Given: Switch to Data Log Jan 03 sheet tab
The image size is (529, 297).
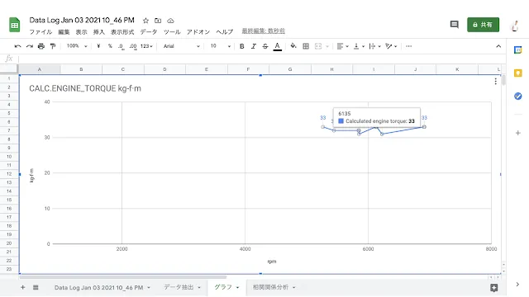Looking at the screenshot, I should pos(98,288).
